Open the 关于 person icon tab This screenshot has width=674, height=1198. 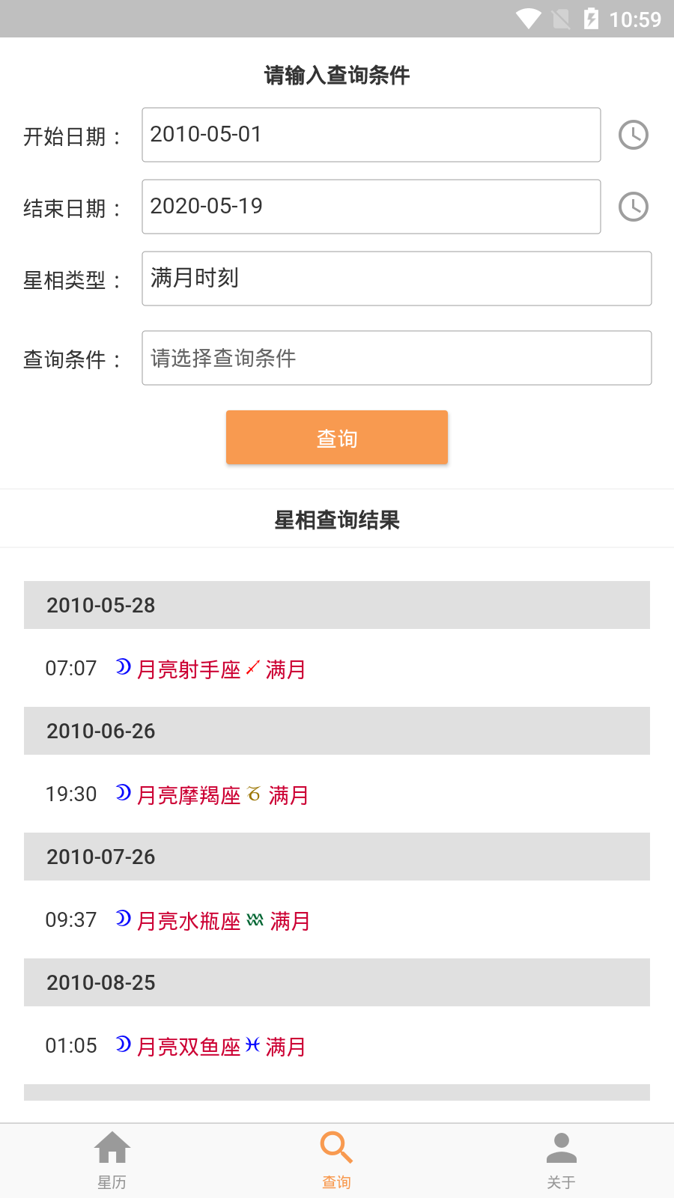click(561, 1147)
